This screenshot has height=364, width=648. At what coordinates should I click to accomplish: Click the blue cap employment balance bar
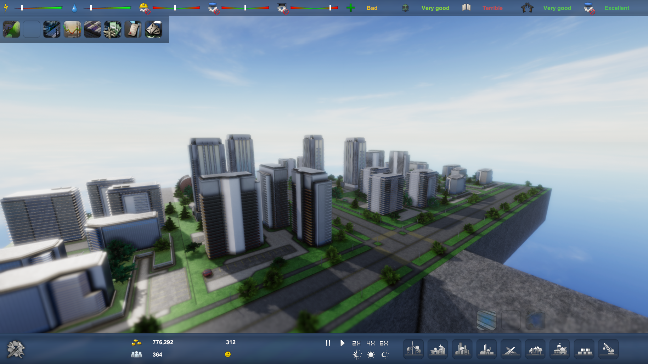pyautogui.click(x=245, y=8)
